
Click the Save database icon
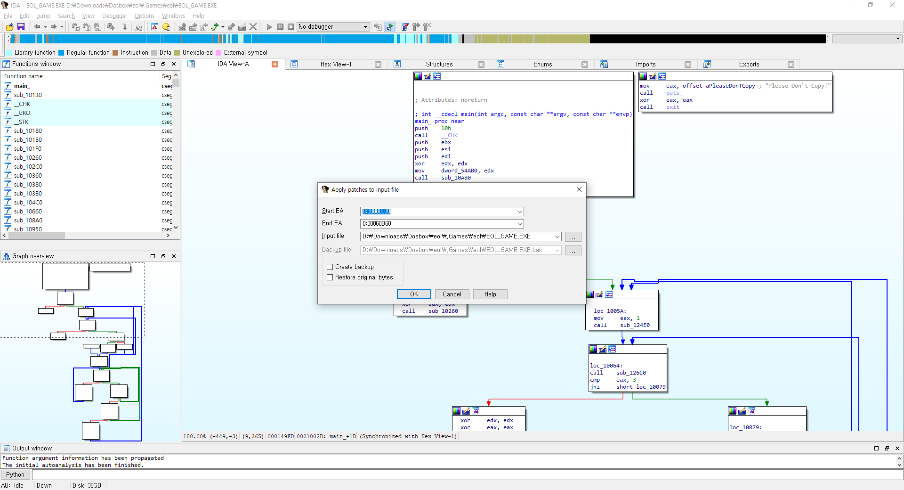pyautogui.click(x=21, y=27)
